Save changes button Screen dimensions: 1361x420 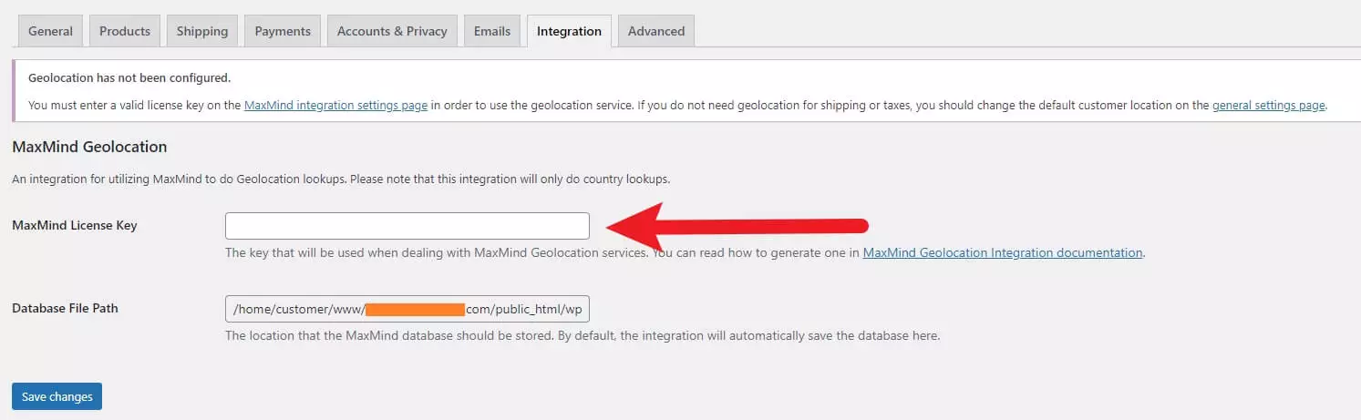(57, 396)
